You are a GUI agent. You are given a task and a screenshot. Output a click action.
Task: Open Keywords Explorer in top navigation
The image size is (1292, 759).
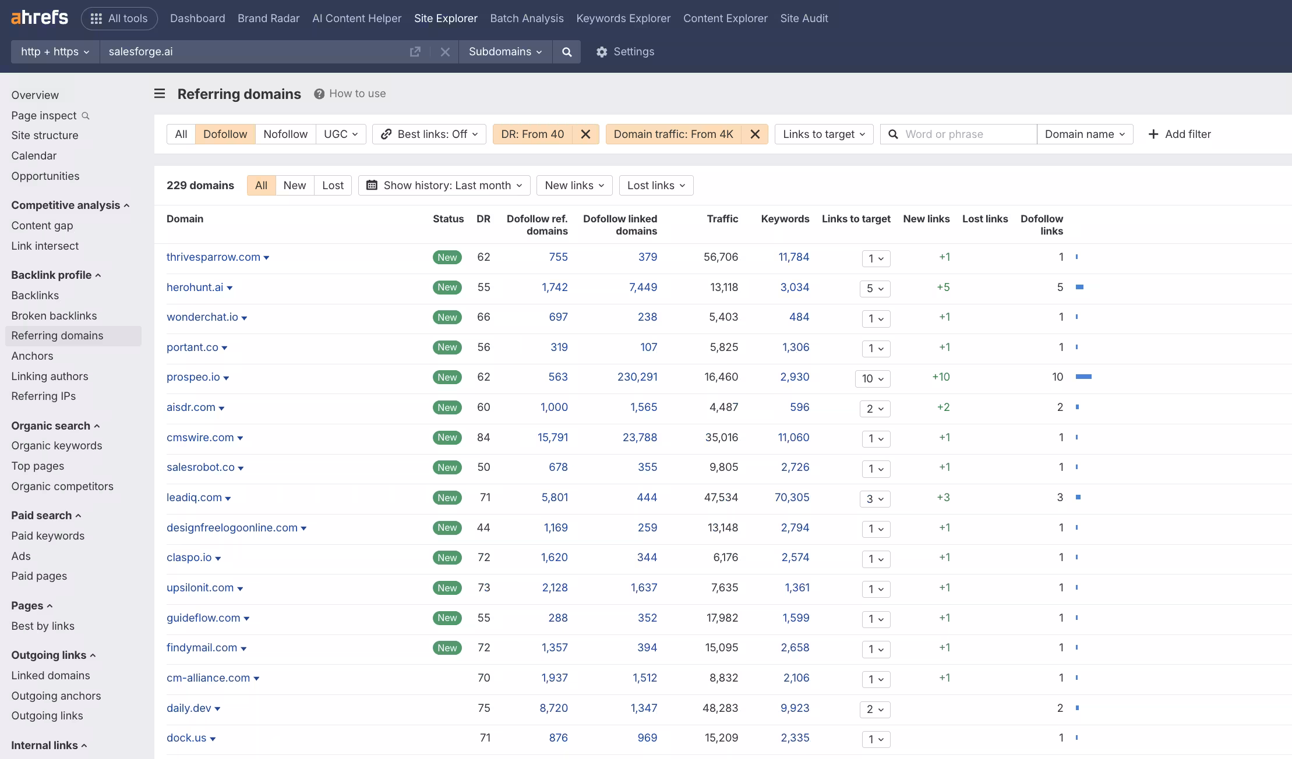point(623,18)
